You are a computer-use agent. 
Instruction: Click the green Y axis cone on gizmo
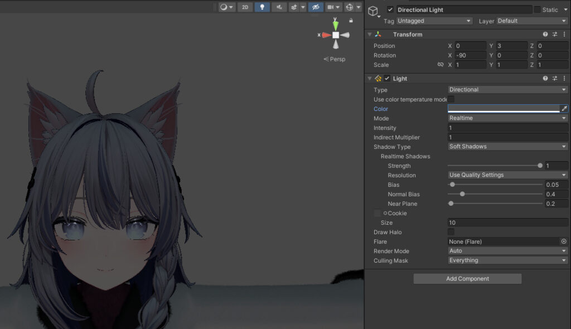tap(335, 25)
